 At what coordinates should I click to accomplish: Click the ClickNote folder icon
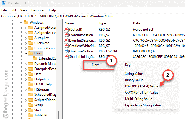(x=31, y=43)
